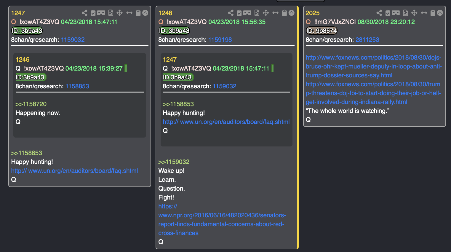The image size is (451, 252).
Task: Open UN auditors FAQ link in post 1247 body
Action: (75, 171)
